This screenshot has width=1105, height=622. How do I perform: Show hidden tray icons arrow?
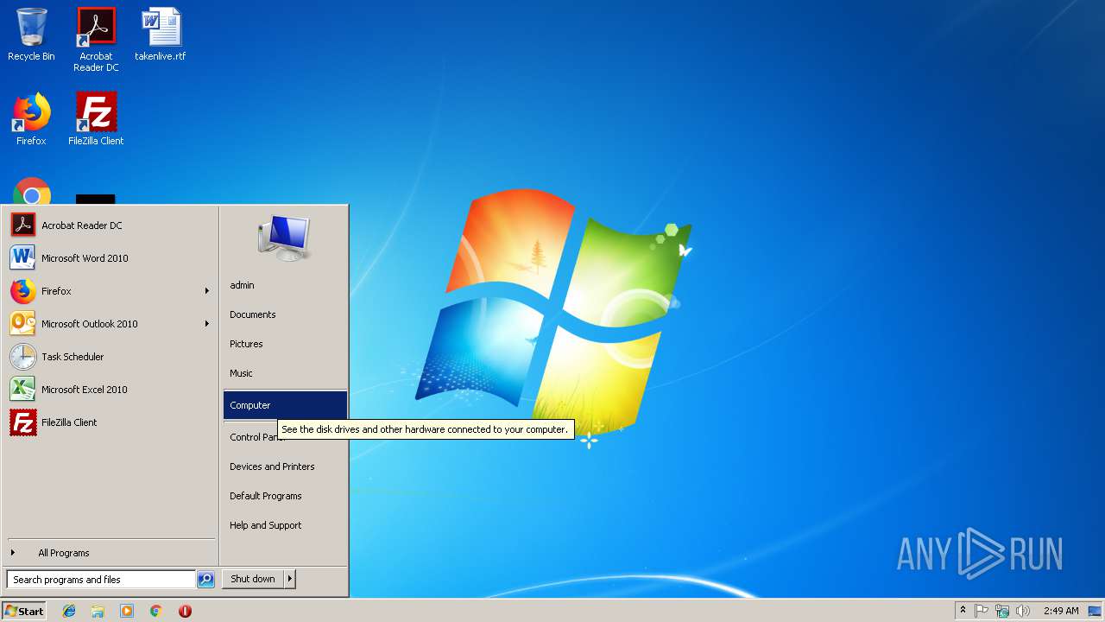pyautogui.click(x=963, y=611)
